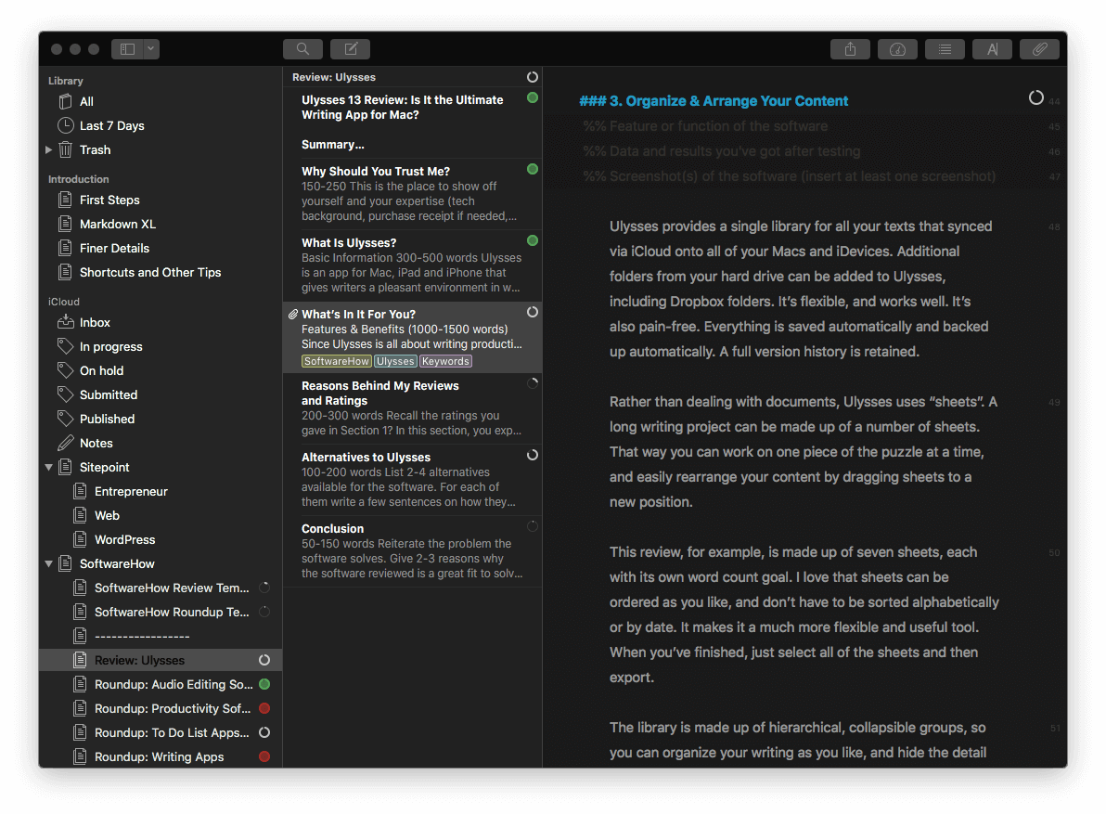The height and width of the screenshot is (814, 1106).
Task: Collapse the Sitepoint group triangle
Action: 48,467
